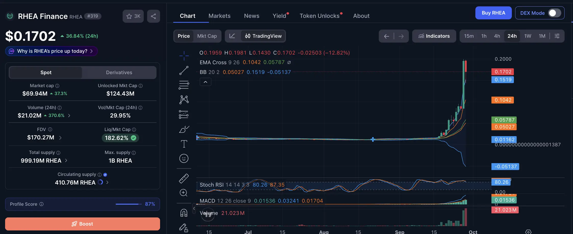
Task: Click the 0.1702 current price label
Action: pos(503,72)
